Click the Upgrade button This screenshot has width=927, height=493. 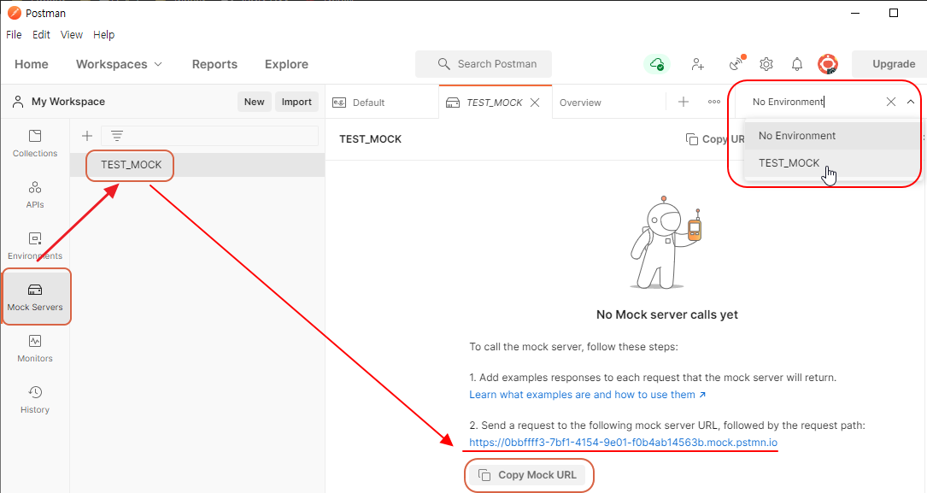(x=894, y=64)
